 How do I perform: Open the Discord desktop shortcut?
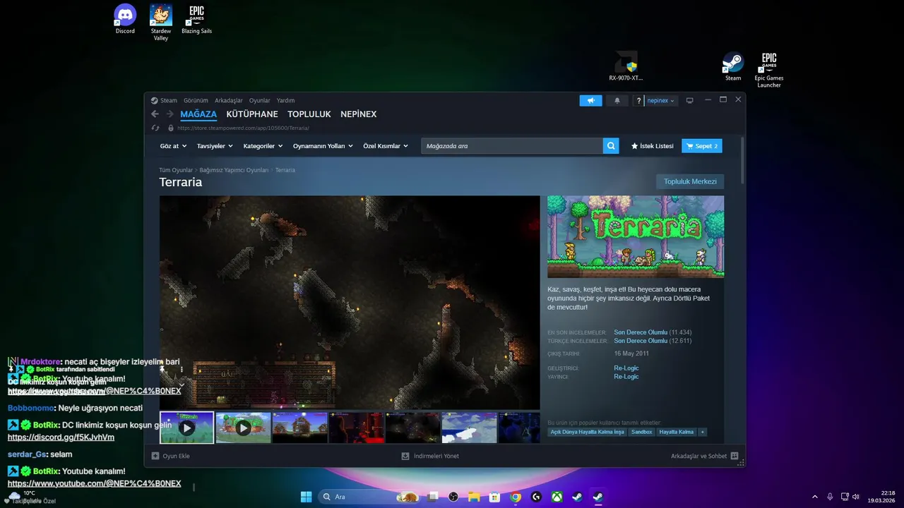click(x=125, y=19)
